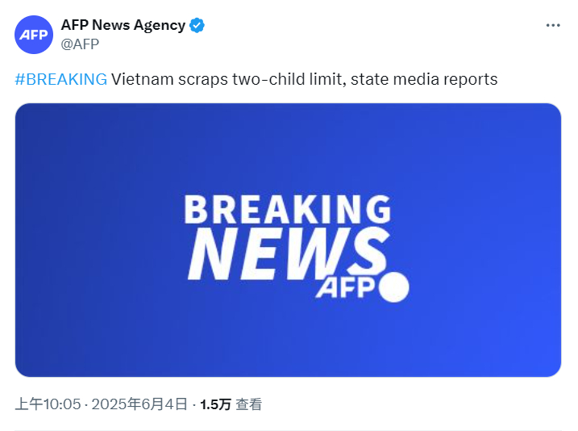Click the 1.5万 view count
This screenshot has height=431, width=578.
point(215,404)
